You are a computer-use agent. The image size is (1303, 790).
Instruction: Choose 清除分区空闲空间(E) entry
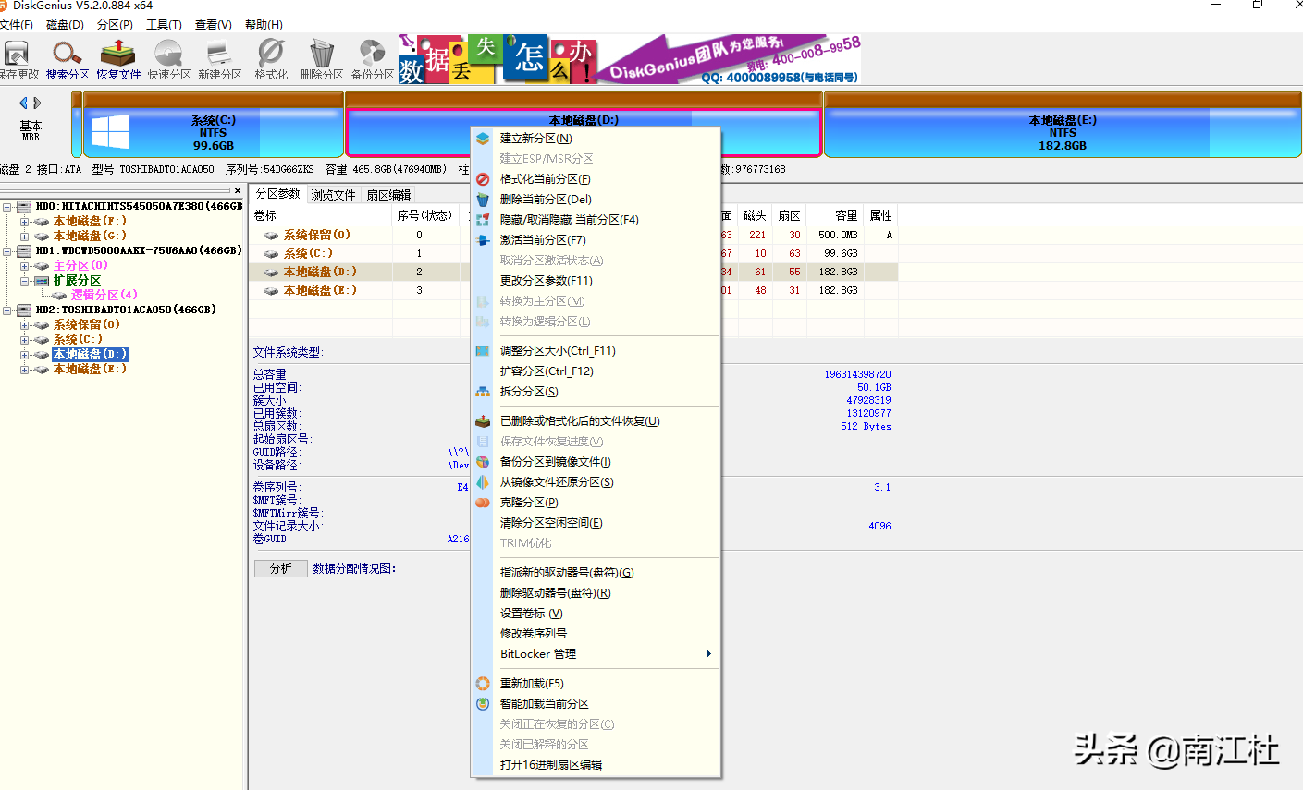[596, 523]
